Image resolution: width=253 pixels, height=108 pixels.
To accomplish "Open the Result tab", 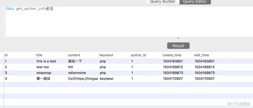I will (x=178, y=46).
